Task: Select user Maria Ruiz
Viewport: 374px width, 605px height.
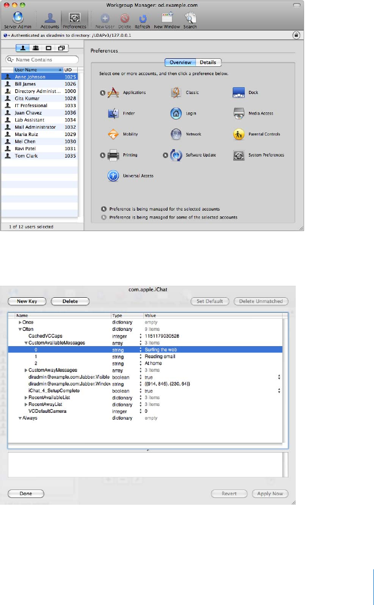Action: tap(39, 134)
